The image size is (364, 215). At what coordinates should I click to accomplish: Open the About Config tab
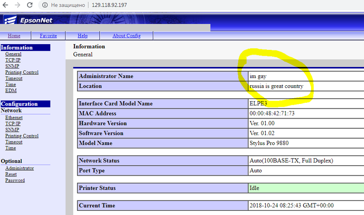pos(126,36)
